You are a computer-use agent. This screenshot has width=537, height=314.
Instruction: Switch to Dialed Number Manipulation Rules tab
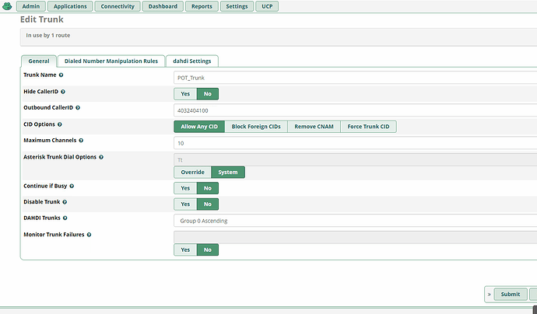[x=111, y=61]
